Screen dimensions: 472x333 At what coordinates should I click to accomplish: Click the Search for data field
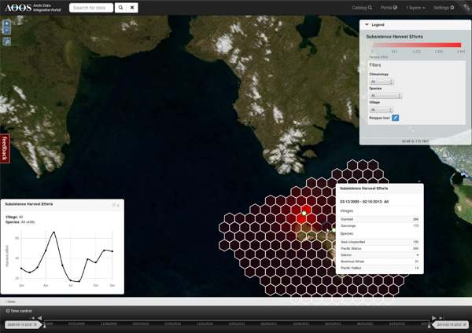91,8
